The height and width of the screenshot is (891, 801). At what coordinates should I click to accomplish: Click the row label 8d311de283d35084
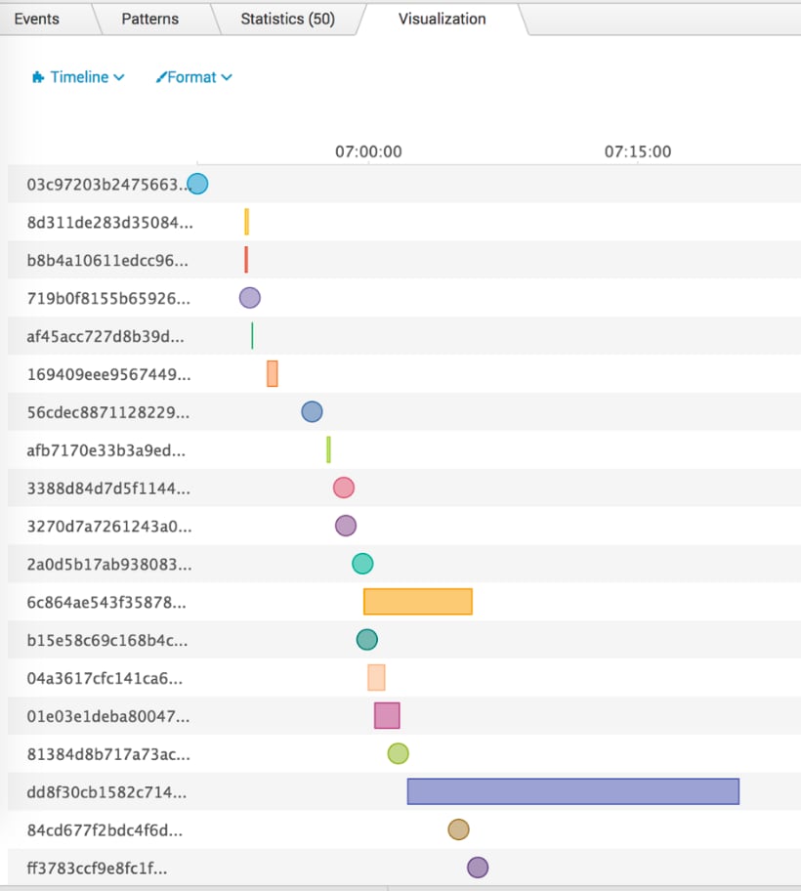[109, 222]
